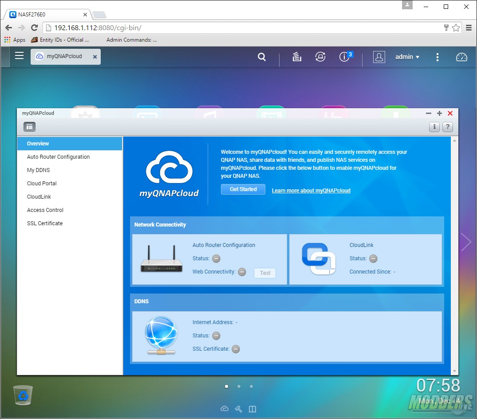Click the router image in Network Connectivity
This screenshot has height=419, width=477.
coord(161,259)
